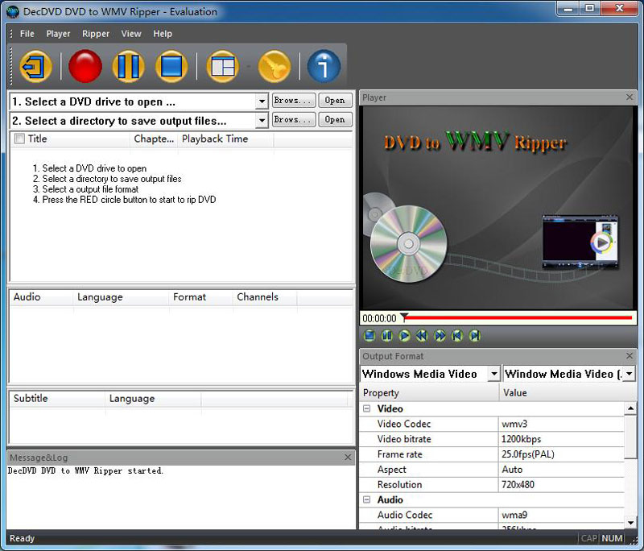Click Open button for DVD drive

tap(335, 100)
